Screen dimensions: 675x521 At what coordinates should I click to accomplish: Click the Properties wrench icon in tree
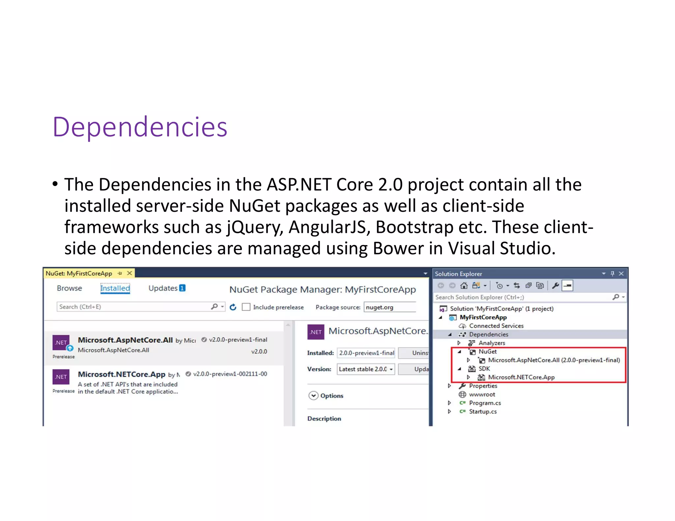[462, 386]
